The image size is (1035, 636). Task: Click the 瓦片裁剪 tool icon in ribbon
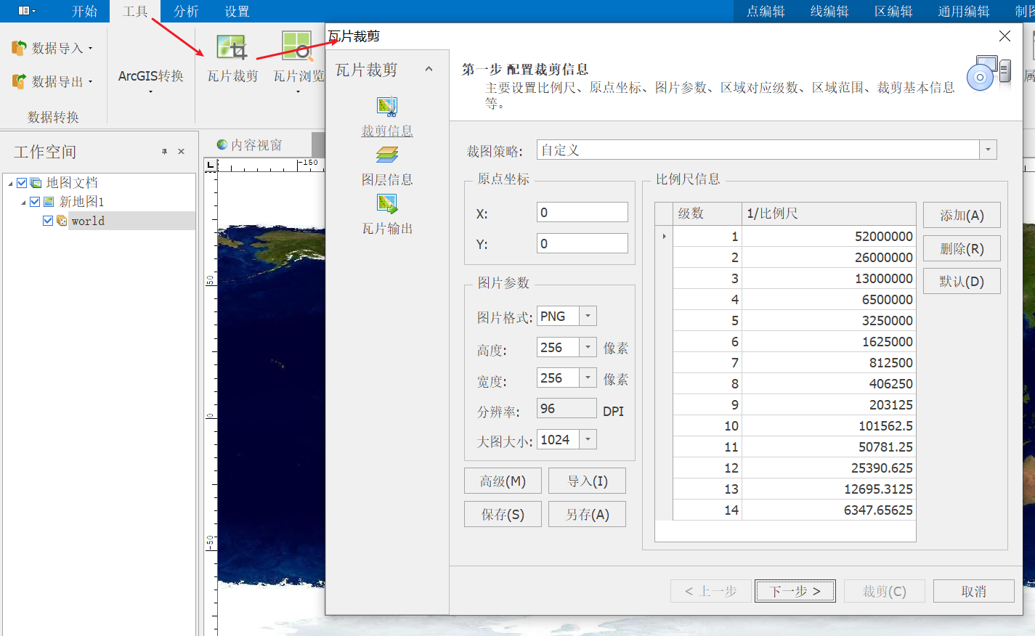tap(232, 48)
